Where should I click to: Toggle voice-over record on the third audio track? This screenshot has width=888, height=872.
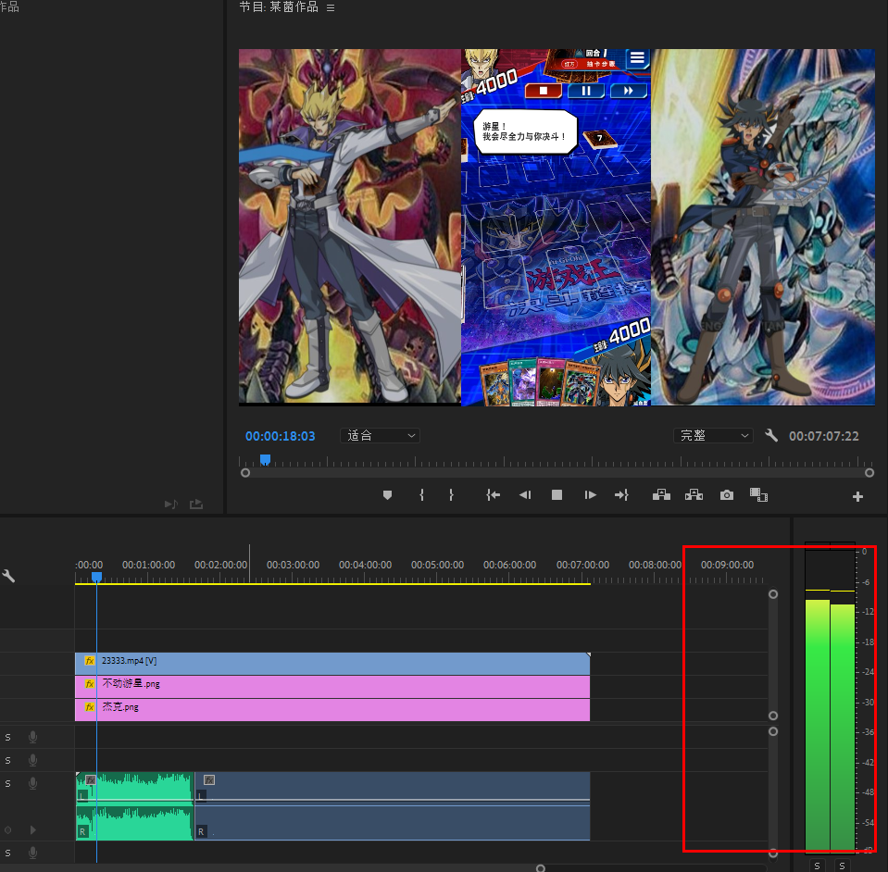pos(32,783)
